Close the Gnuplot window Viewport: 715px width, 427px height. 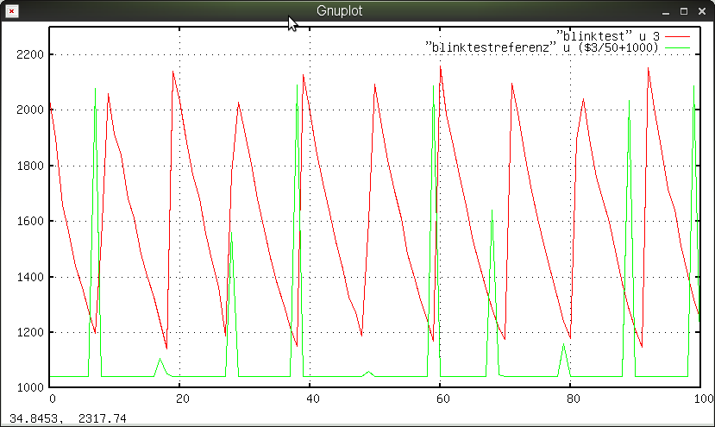[701, 12]
